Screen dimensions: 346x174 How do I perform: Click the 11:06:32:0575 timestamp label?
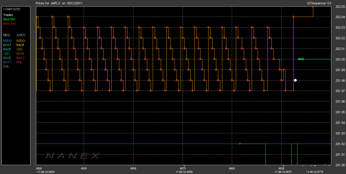pos(283,172)
